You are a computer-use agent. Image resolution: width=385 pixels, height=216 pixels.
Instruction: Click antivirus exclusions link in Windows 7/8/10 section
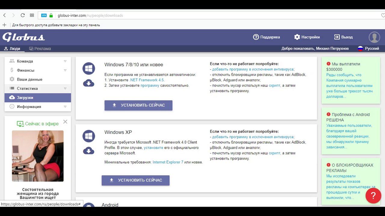pos(253,69)
